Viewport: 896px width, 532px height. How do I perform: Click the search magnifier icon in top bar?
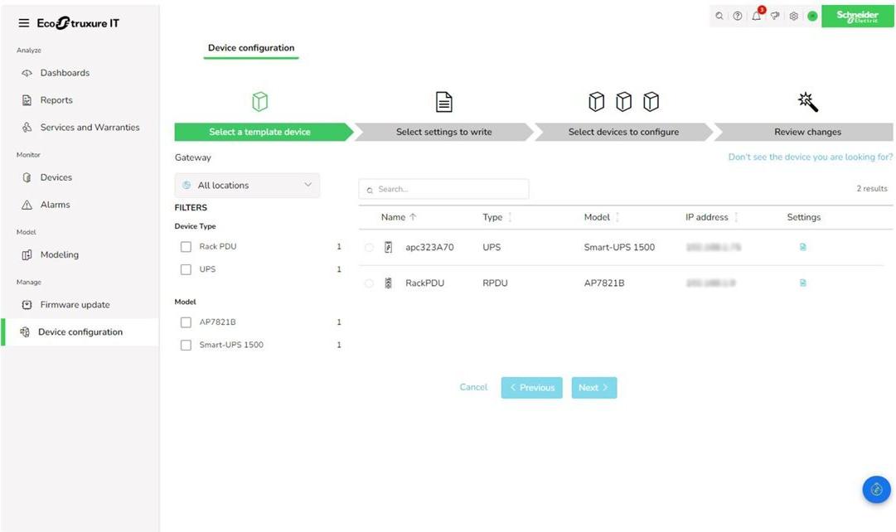point(719,17)
